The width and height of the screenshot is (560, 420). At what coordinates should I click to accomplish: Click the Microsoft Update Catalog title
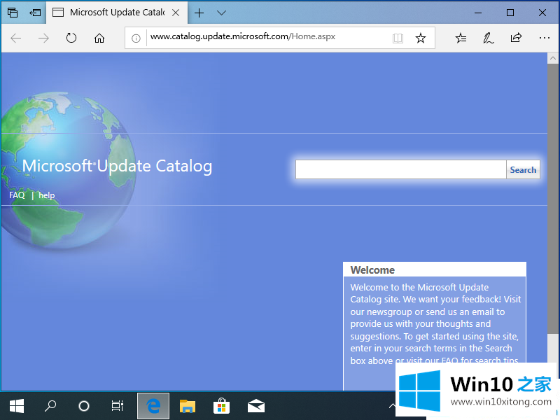(117, 167)
